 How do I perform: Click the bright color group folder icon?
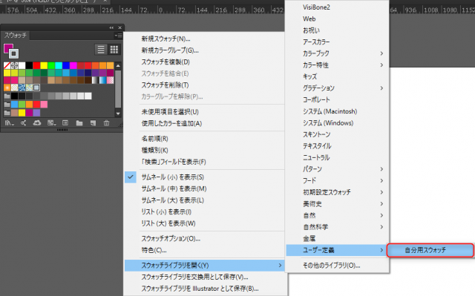click(x=7, y=105)
